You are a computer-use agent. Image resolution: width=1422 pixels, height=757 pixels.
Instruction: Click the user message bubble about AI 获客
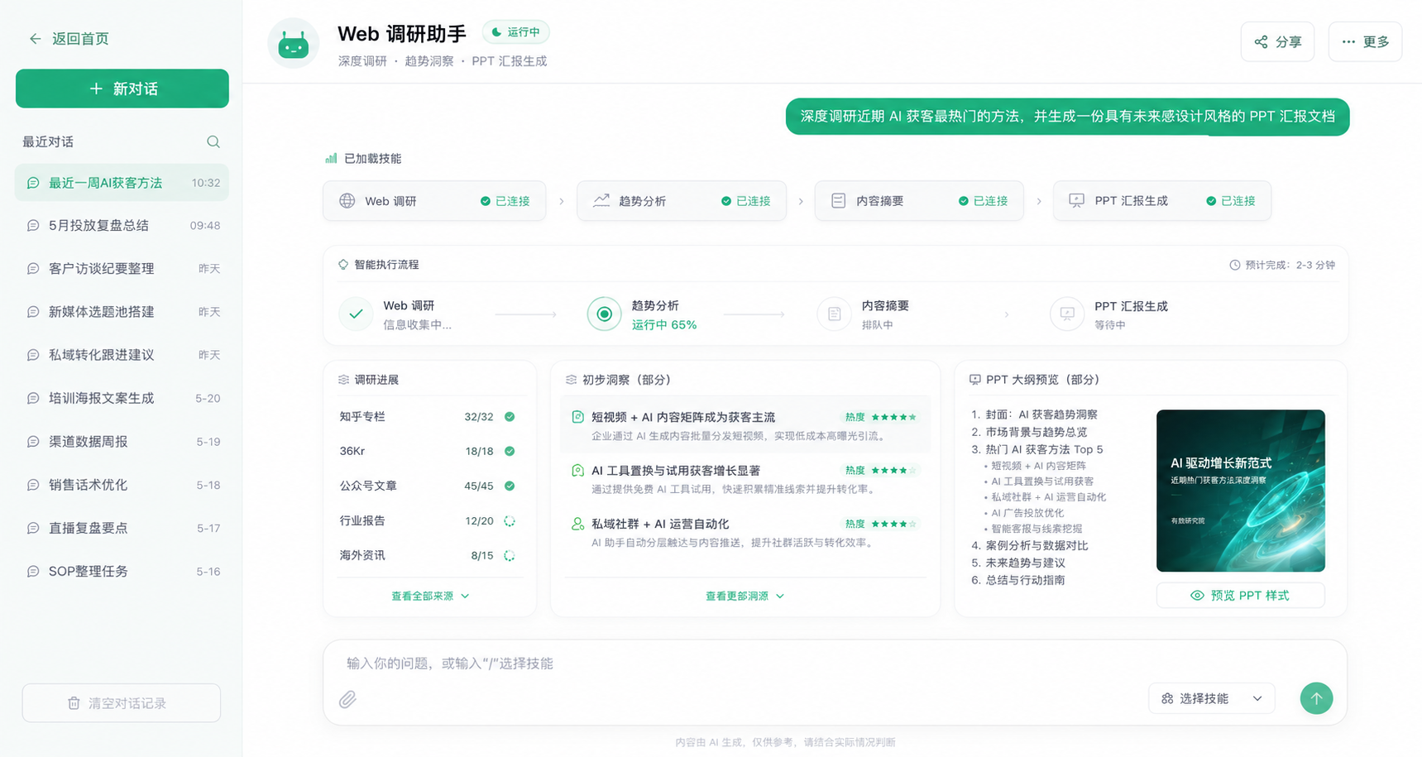point(1067,117)
